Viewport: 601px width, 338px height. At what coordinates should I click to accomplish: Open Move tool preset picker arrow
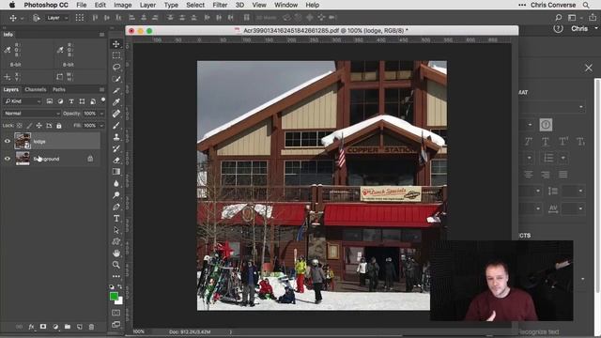[x=22, y=18]
